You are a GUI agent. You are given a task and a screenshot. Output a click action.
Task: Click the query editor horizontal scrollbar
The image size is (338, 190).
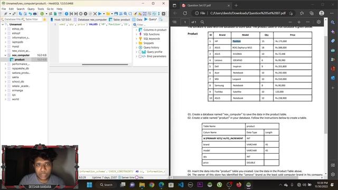(105, 64)
